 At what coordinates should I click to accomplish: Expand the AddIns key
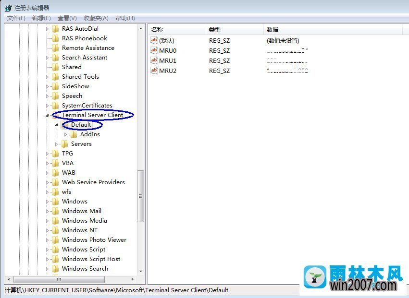click(65, 135)
